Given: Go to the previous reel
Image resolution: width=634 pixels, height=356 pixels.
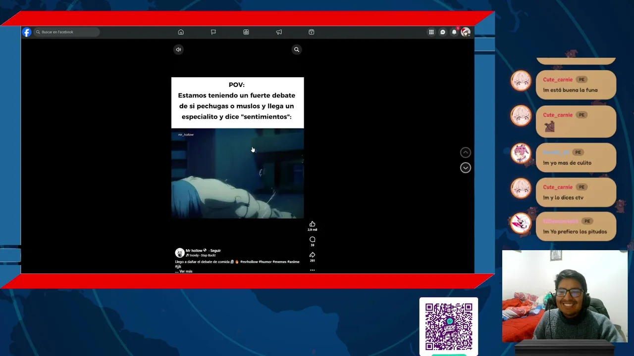Looking at the screenshot, I should pyautogui.click(x=466, y=152).
